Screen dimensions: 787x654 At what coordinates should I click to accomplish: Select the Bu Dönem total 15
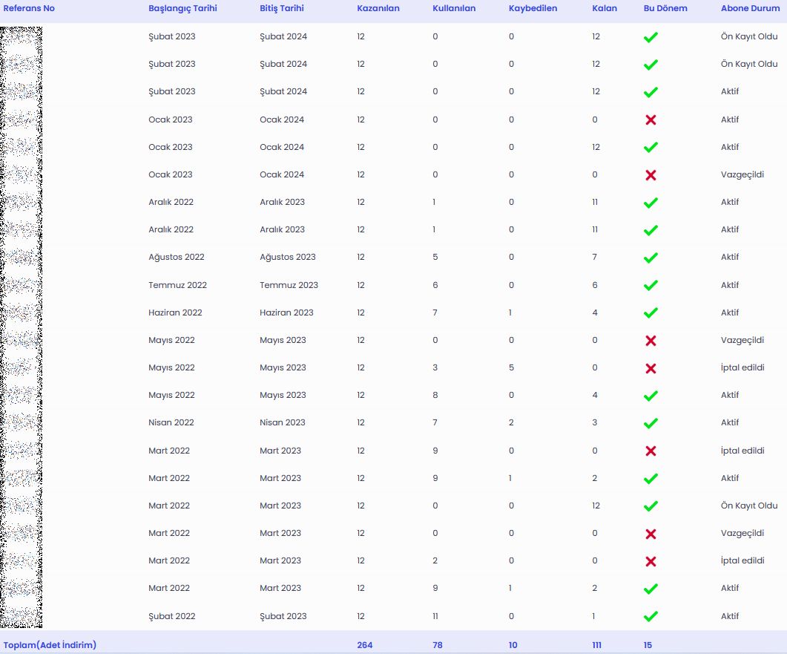point(648,645)
